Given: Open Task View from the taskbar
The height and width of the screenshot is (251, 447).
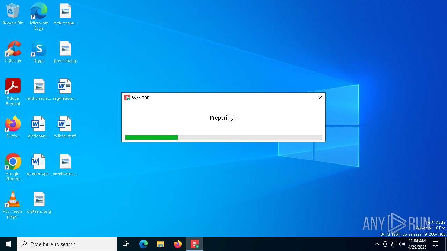Looking at the screenshot, I should 126,244.
